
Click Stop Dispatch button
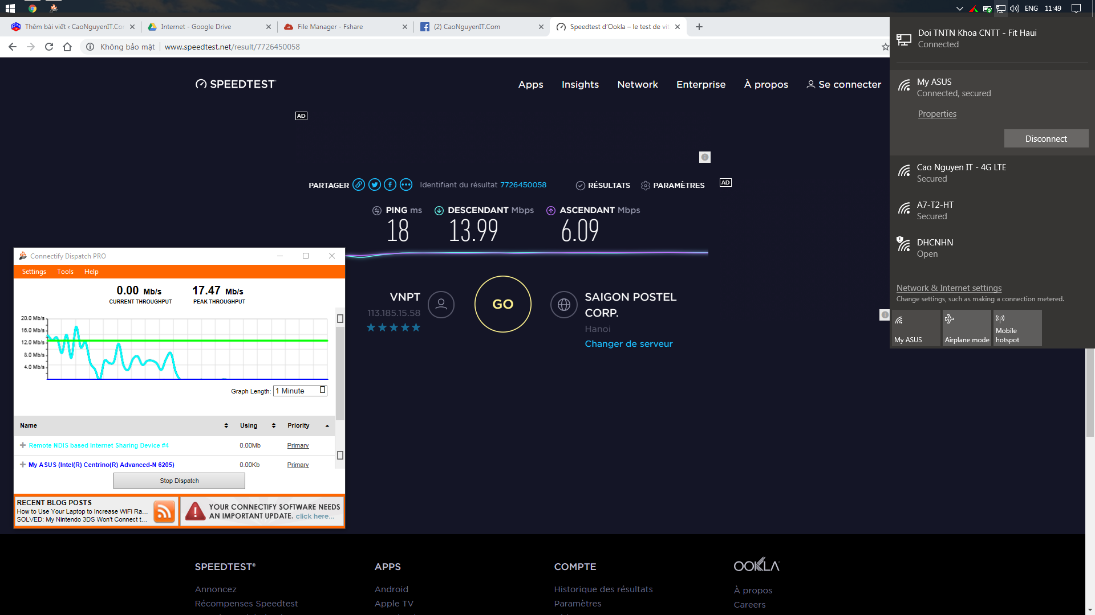(179, 481)
